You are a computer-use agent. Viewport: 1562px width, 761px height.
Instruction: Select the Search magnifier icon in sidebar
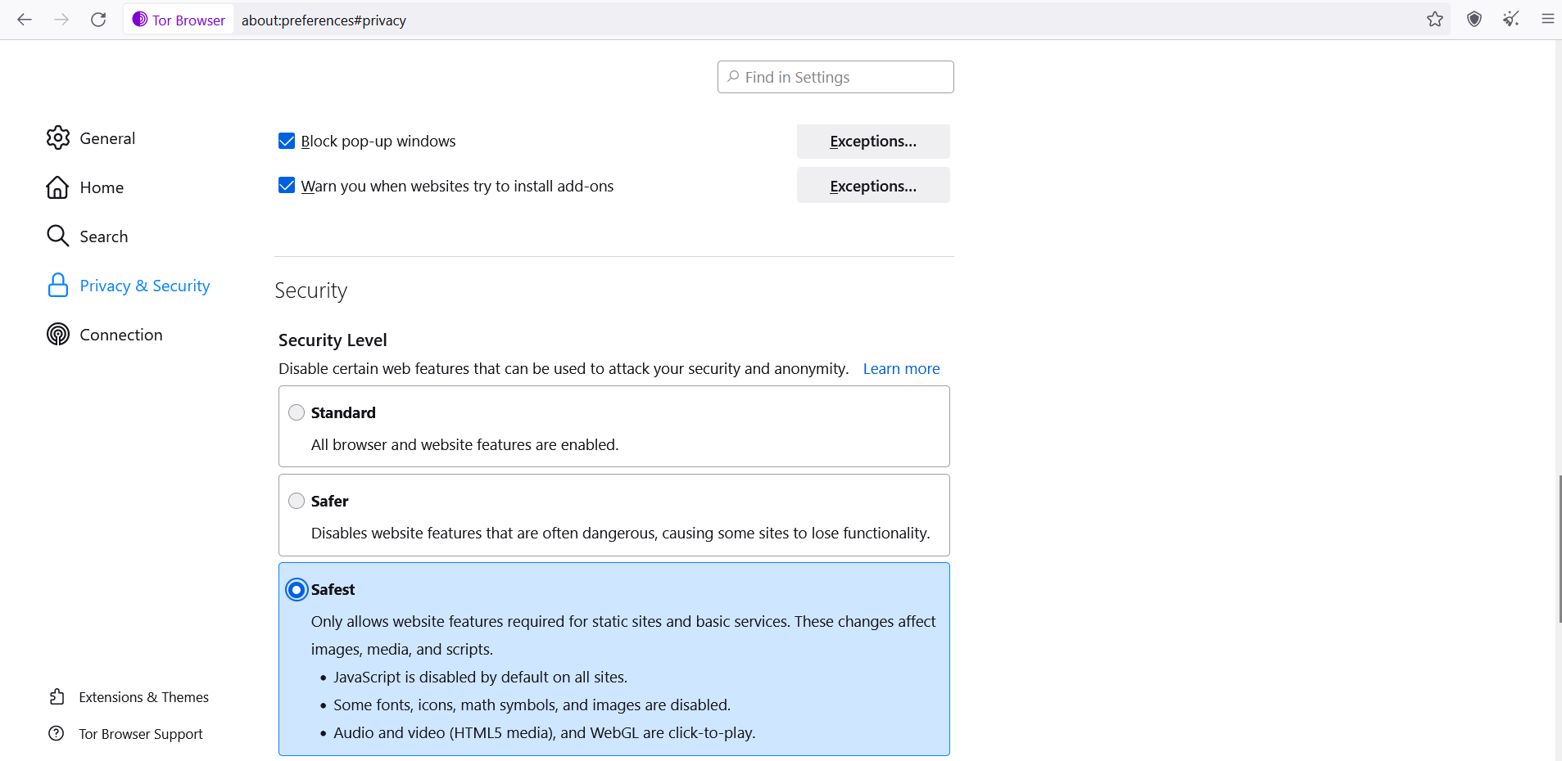(x=57, y=236)
